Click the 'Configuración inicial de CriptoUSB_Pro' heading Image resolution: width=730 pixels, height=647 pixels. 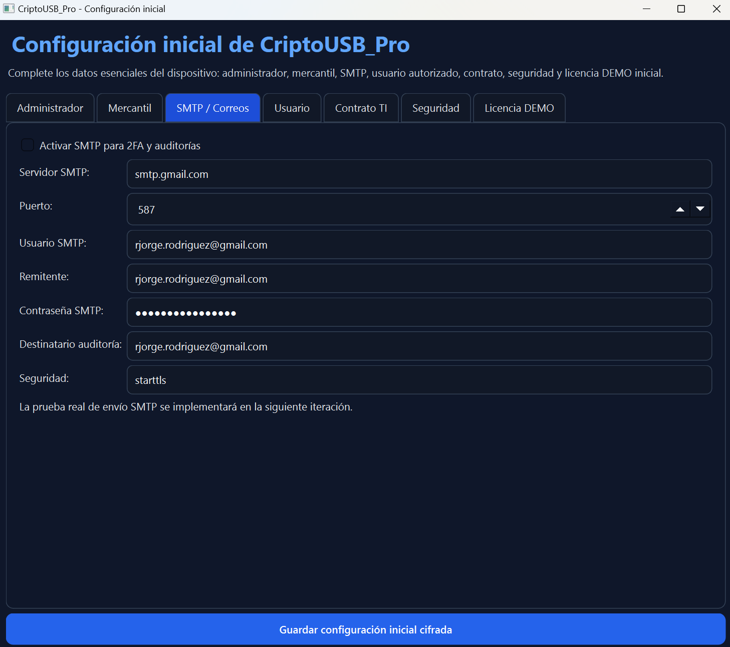click(x=211, y=45)
